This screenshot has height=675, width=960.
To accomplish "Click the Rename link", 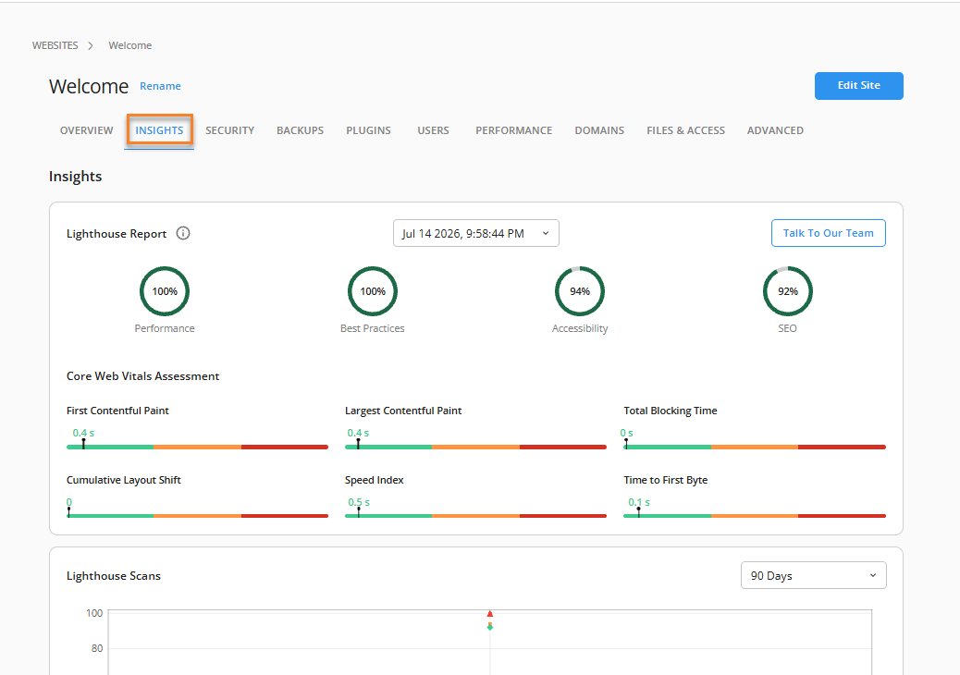I will (x=160, y=86).
